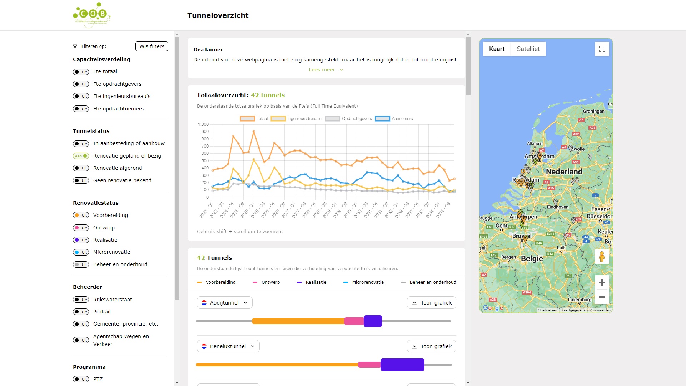
Task: Show grafiek for Abdijtunnel
Action: tap(431, 303)
